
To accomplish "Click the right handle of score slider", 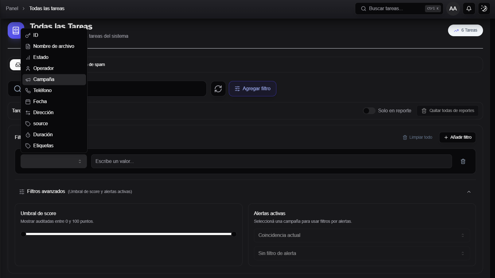I will 234,234.
